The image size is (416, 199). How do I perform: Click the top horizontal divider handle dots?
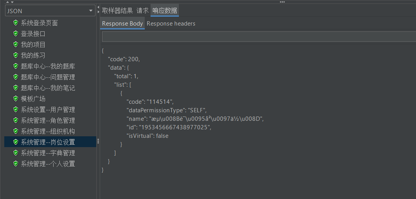tap(282, 2)
